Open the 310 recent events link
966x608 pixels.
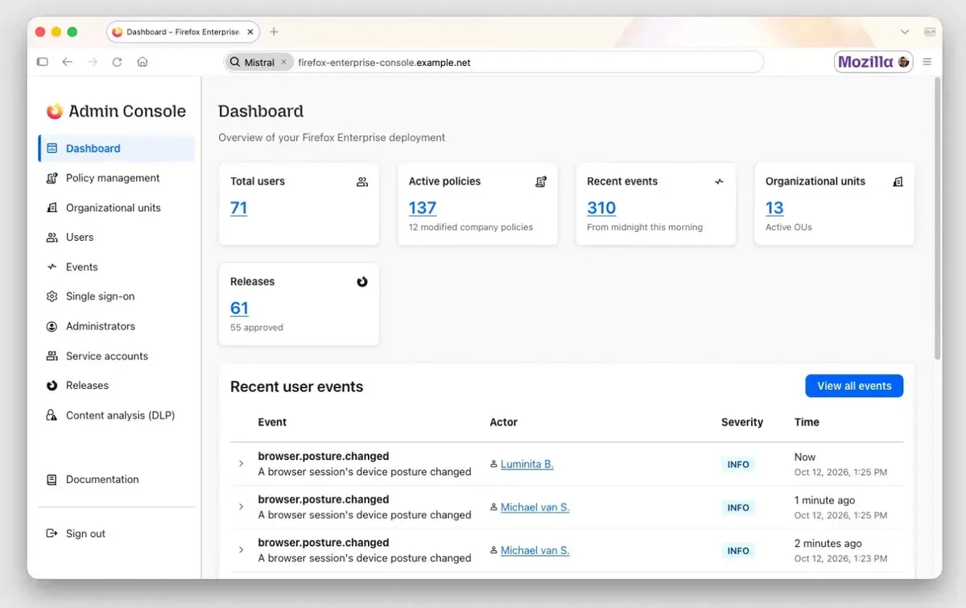coord(601,208)
